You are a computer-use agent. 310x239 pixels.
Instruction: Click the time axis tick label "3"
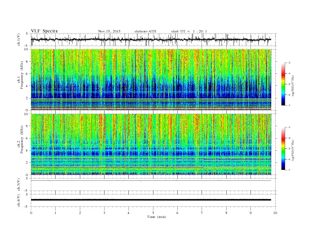tap(105, 213)
